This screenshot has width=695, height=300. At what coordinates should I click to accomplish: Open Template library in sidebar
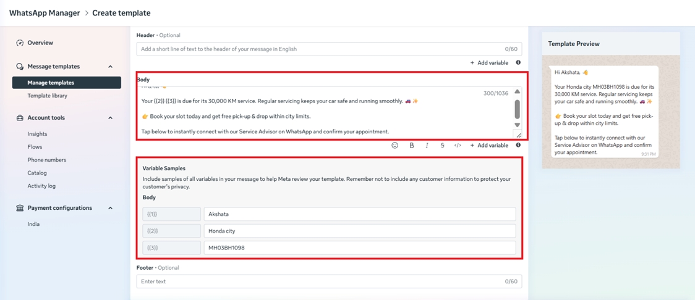(47, 96)
